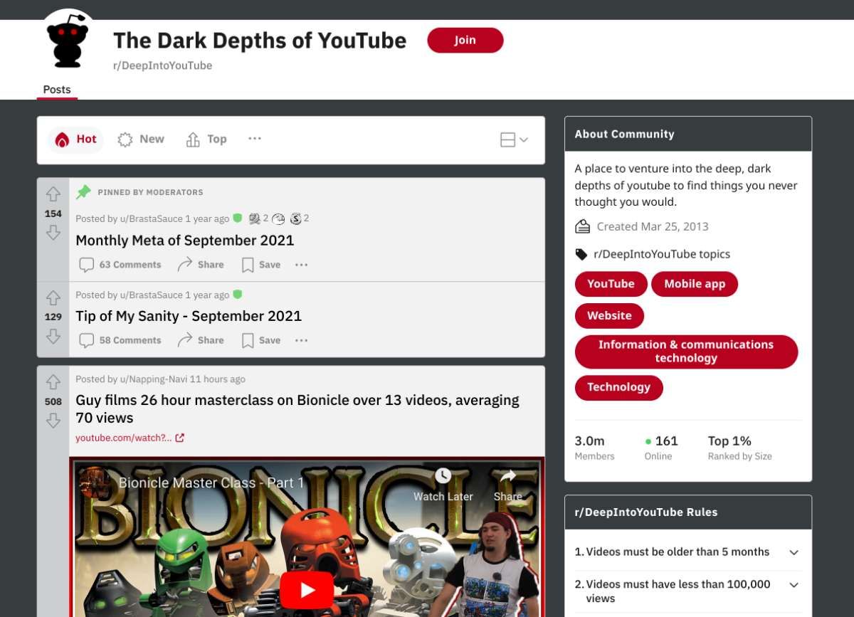Click the external link icon beside youtube.com link
Image resolution: width=854 pixels, height=617 pixels.
(179, 438)
